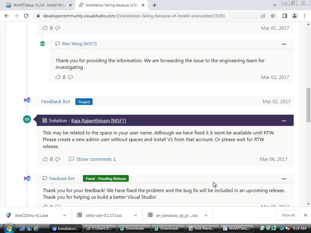311x233 pixels.
Task: Open Chrome three-dot menu
Action: 304,16
